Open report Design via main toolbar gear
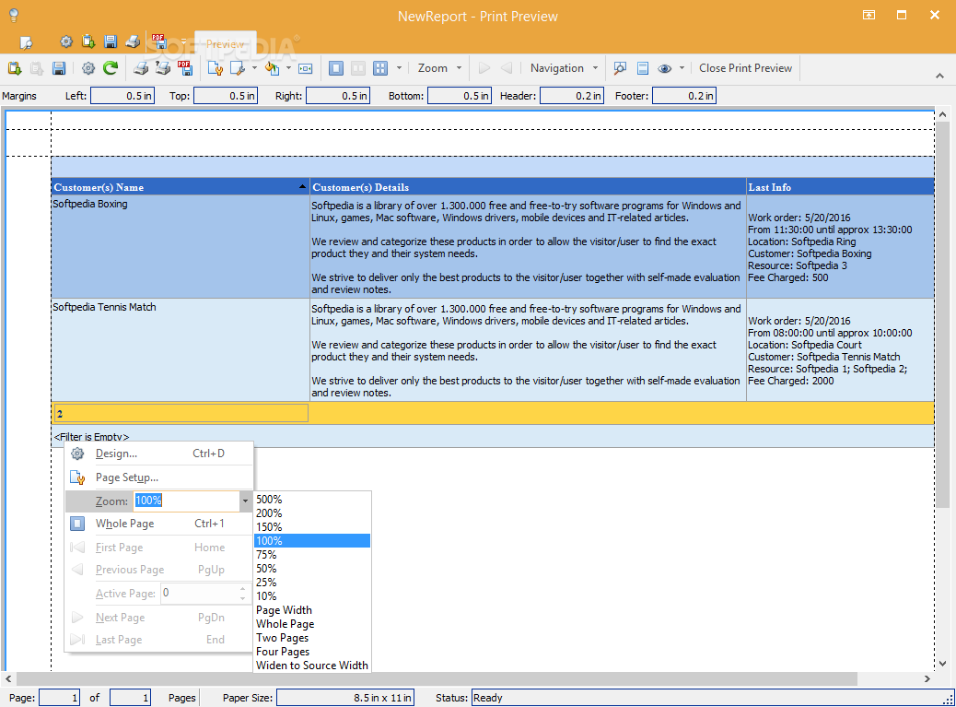This screenshot has height=707, width=956. click(88, 68)
